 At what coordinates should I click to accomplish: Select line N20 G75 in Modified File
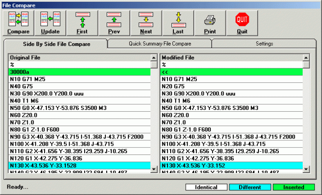(231, 86)
